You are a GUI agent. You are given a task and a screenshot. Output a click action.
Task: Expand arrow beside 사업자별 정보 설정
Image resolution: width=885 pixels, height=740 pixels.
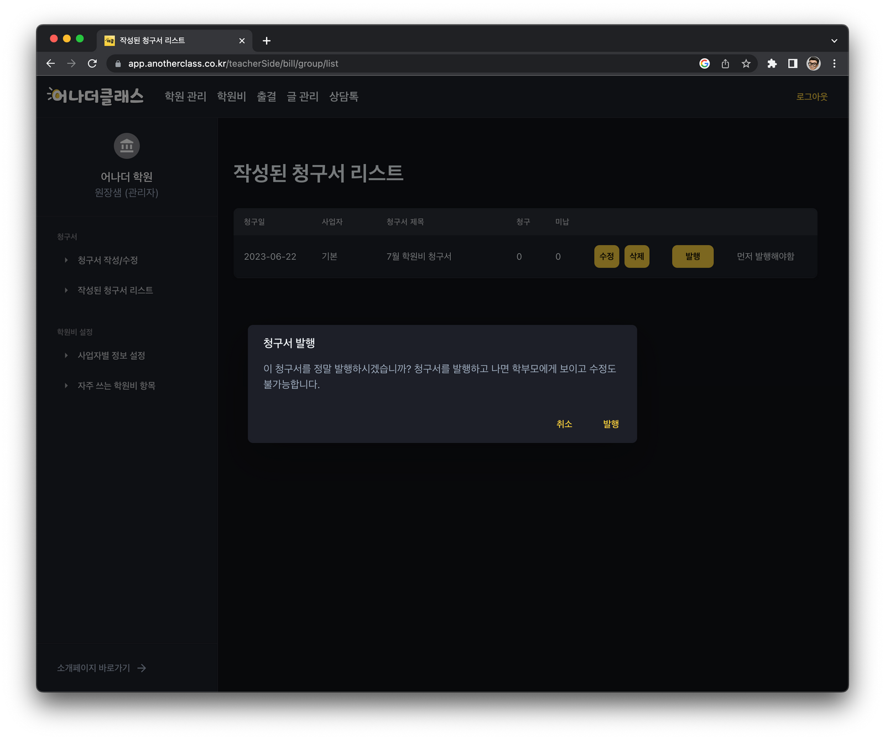[66, 356]
